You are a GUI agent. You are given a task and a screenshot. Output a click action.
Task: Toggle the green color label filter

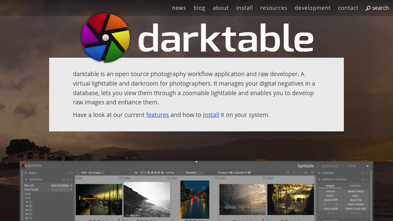118,173
